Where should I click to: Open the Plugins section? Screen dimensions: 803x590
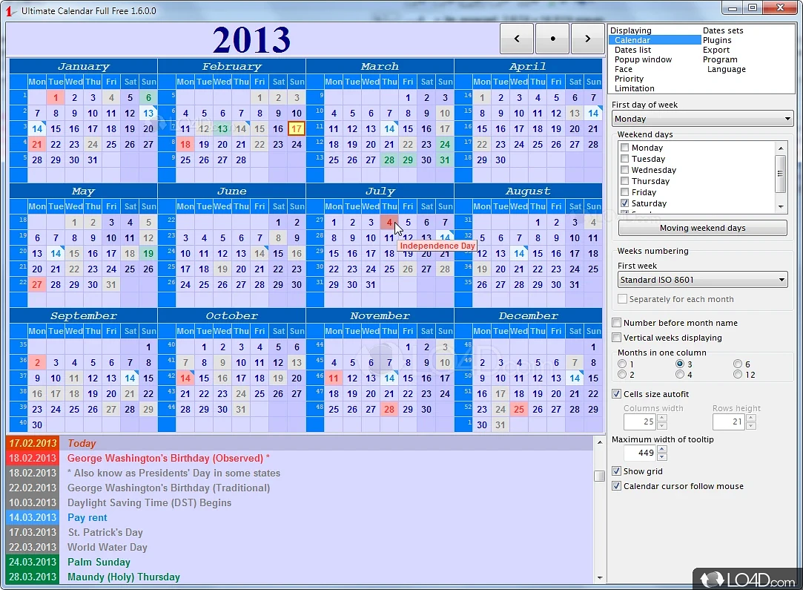pyautogui.click(x=717, y=40)
